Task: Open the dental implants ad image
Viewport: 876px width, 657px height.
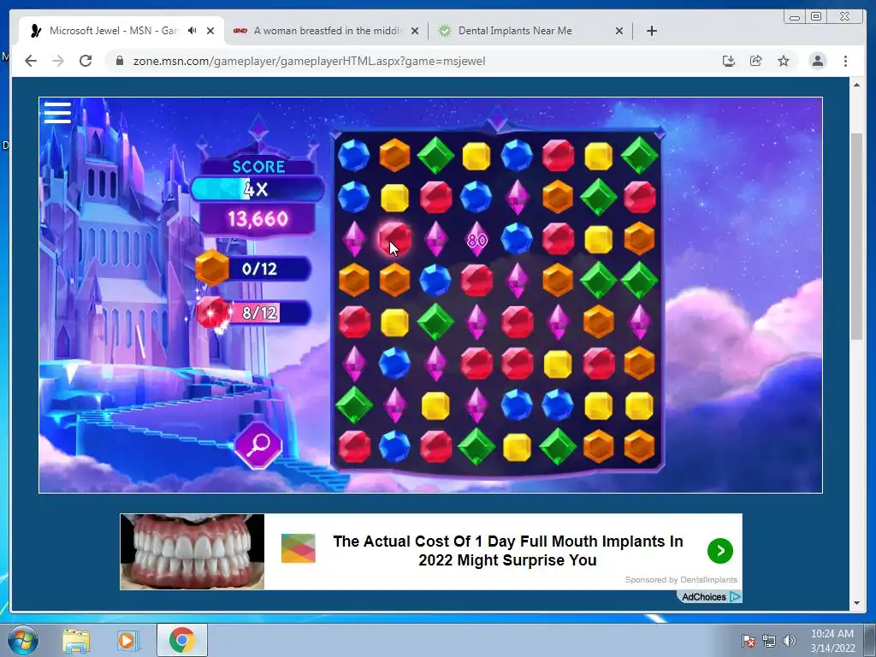Action: click(x=192, y=552)
